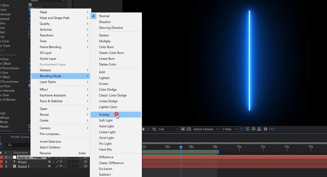Select Pre-compose... from the context menu

click(60, 134)
